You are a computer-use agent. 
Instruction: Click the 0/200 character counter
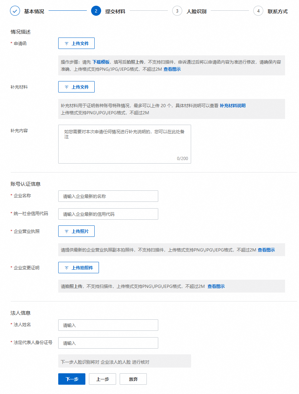183,158
